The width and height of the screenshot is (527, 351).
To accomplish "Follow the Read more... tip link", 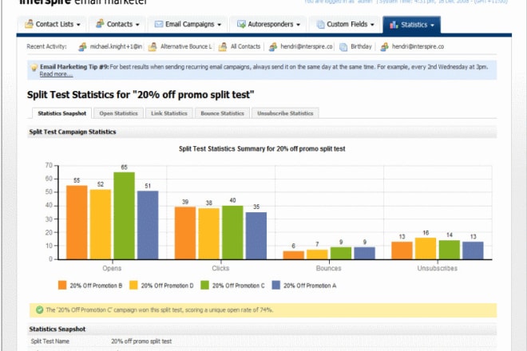I will click(x=56, y=74).
